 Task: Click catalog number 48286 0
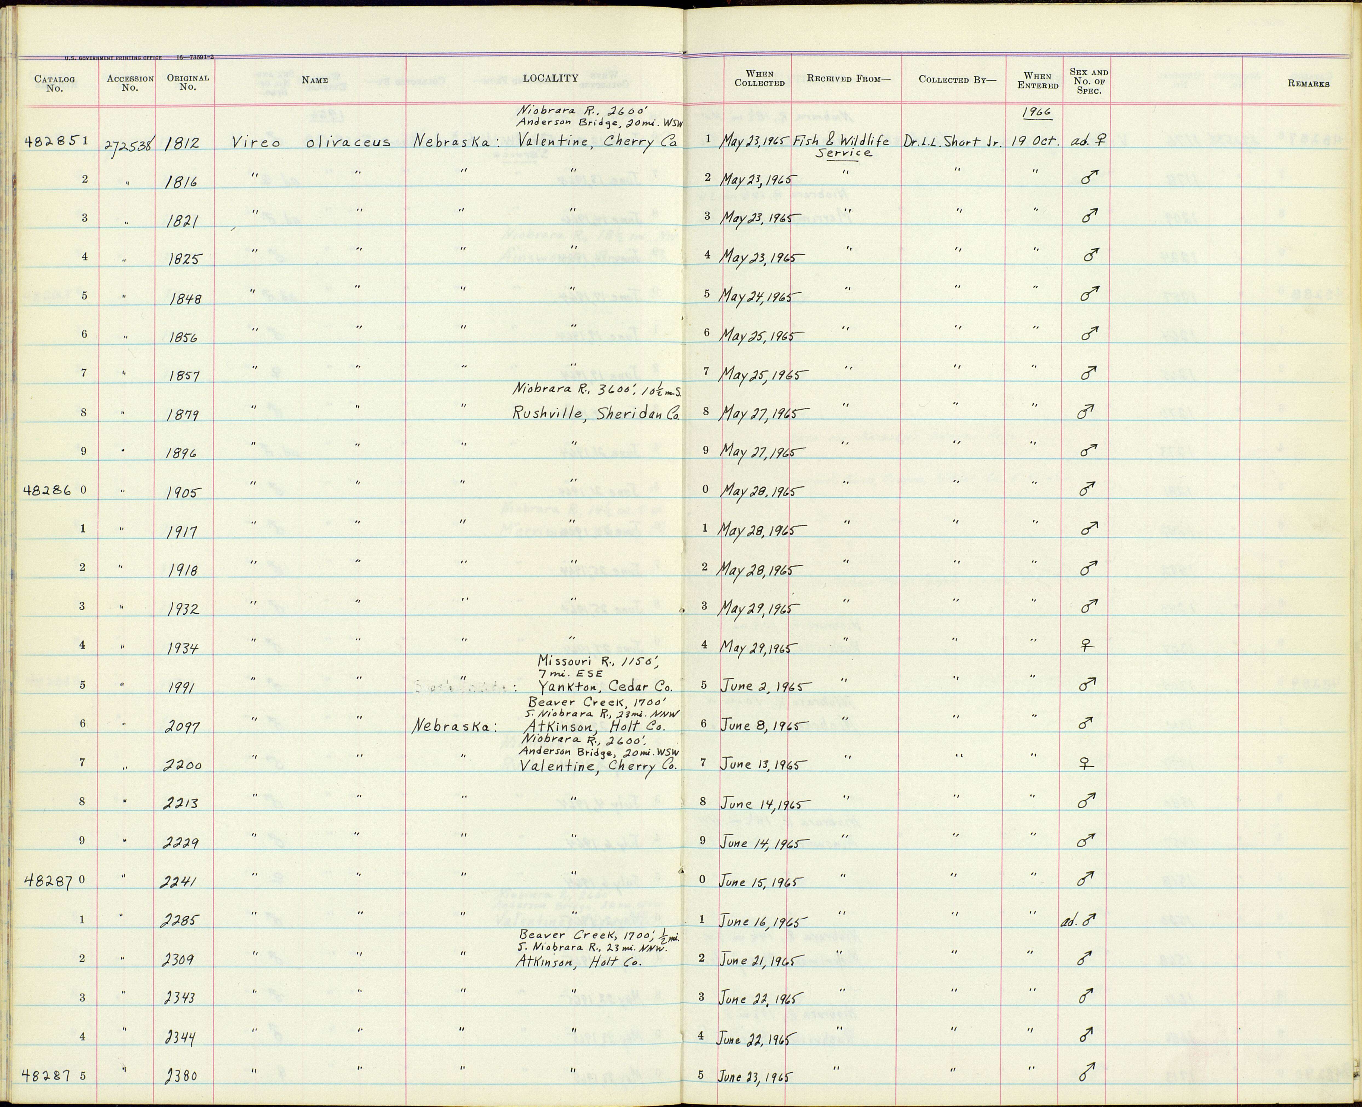pos(55,490)
